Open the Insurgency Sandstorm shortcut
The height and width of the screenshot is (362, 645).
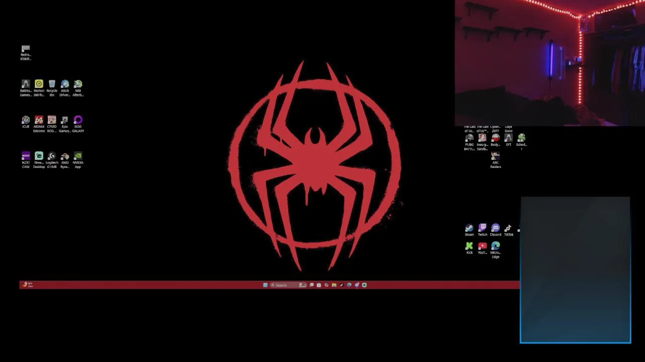point(482,142)
